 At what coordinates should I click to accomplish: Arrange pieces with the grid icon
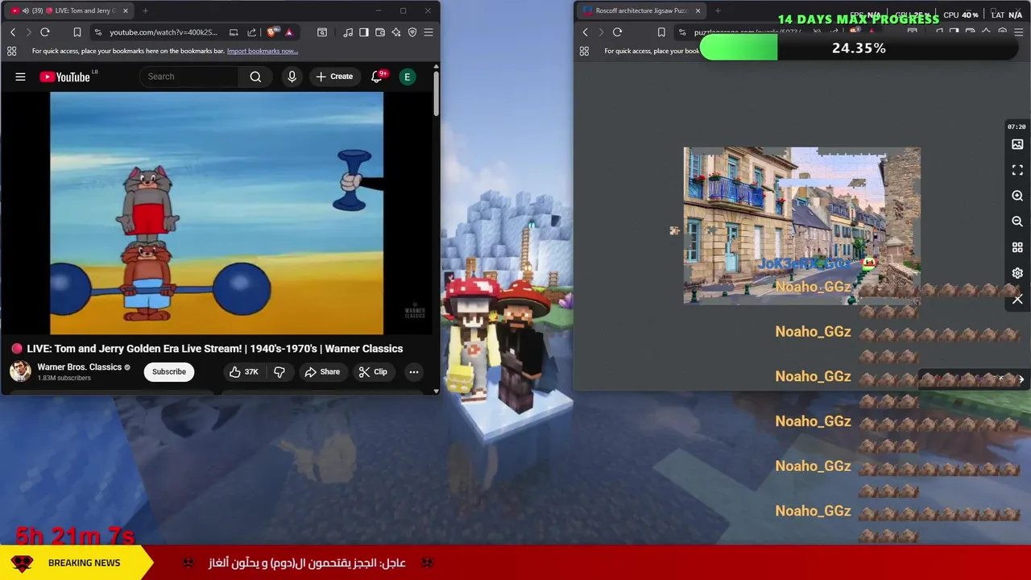[1017, 247]
